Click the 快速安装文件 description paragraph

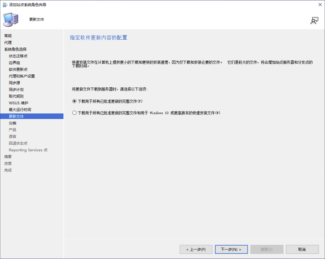pos(192,64)
